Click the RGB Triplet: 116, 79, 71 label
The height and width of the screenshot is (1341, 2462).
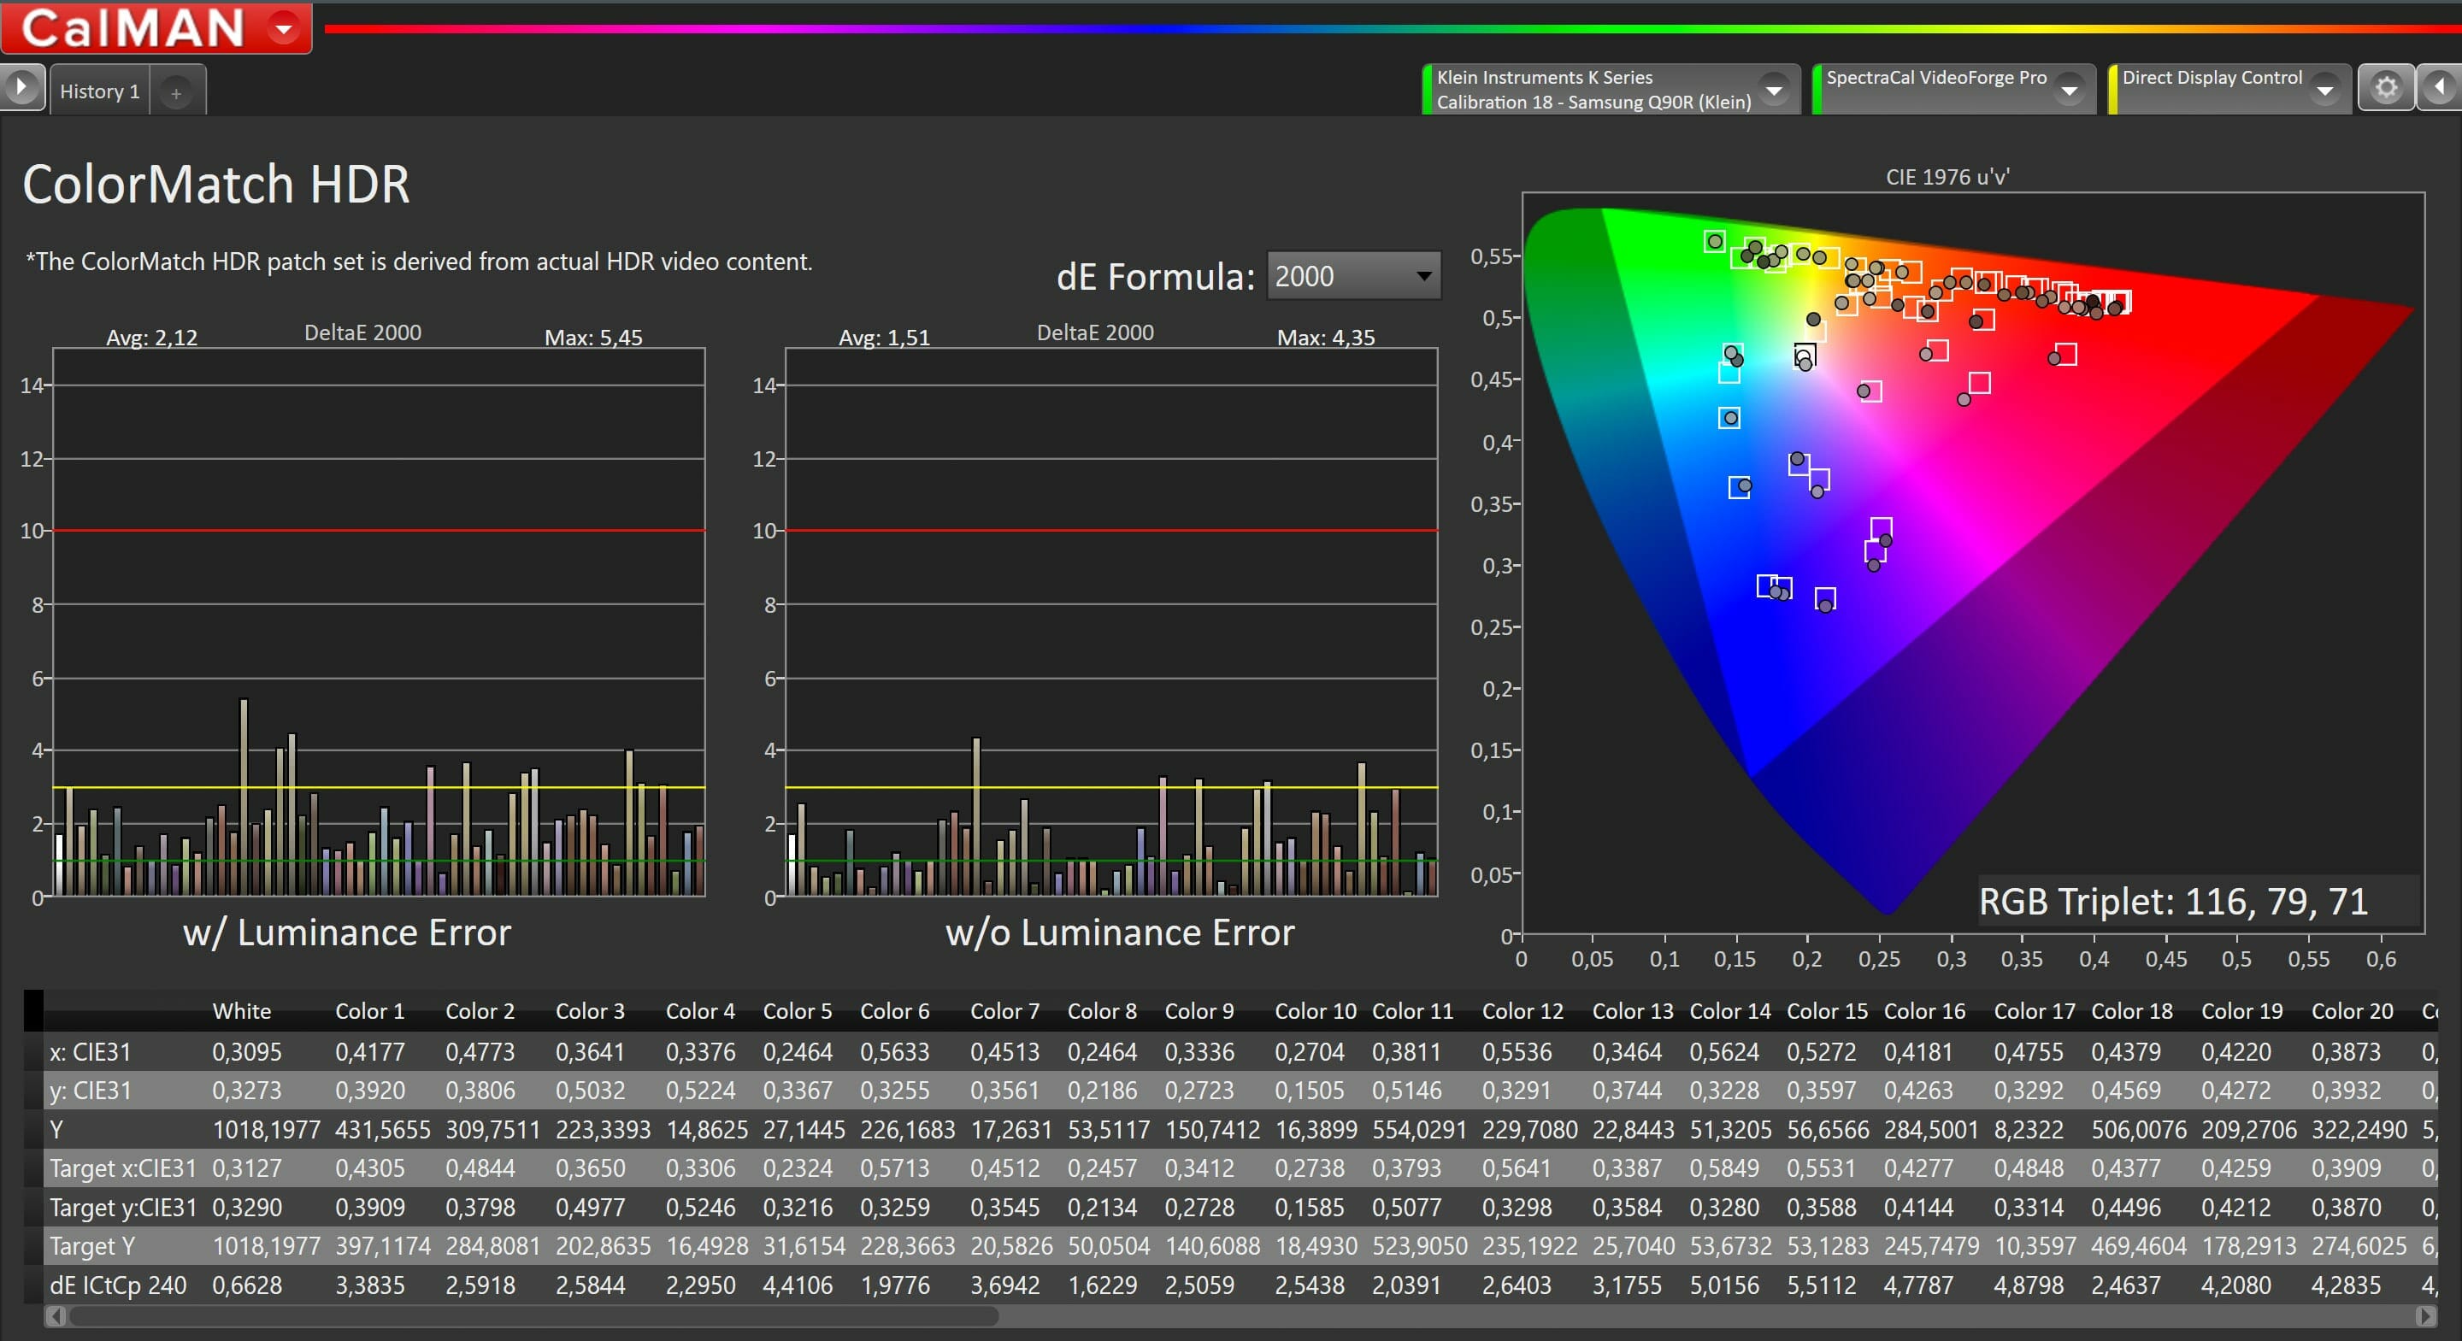coord(2173,902)
